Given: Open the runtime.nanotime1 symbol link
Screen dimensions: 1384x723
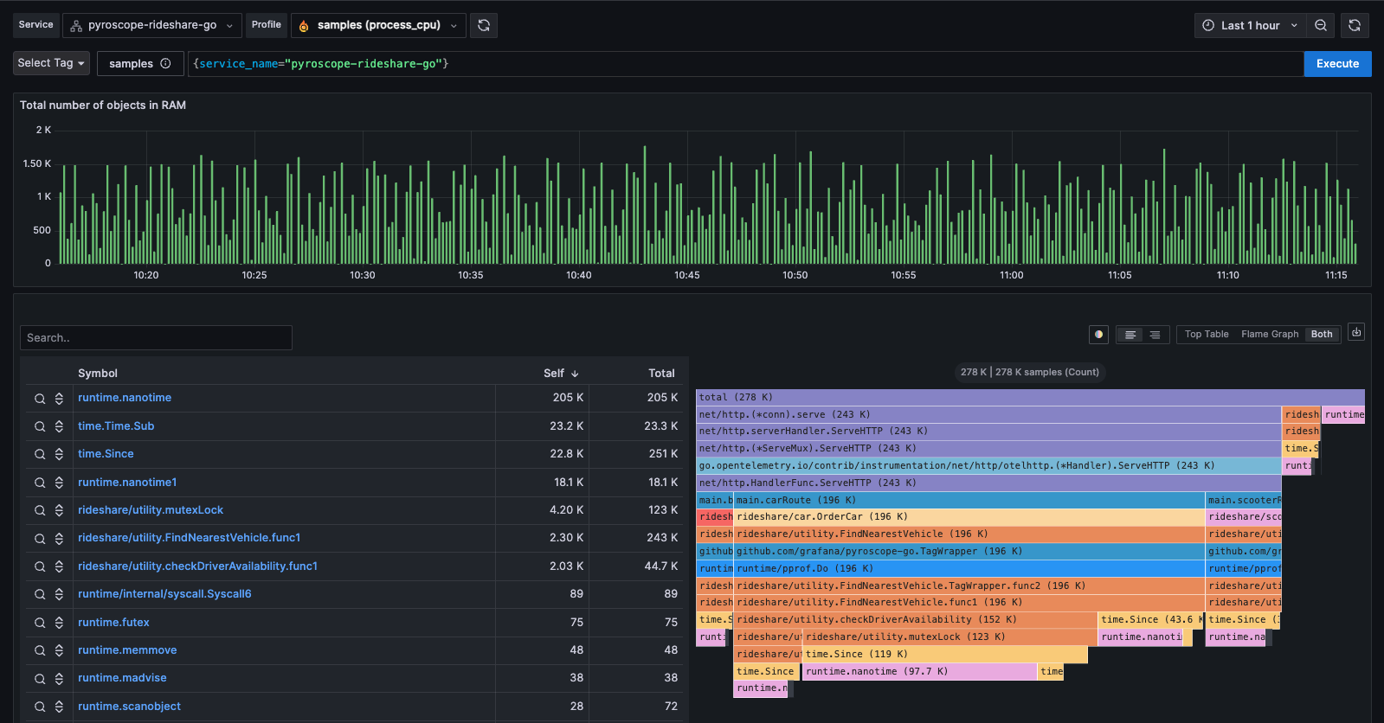Looking at the screenshot, I should click(x=127, y=483).
